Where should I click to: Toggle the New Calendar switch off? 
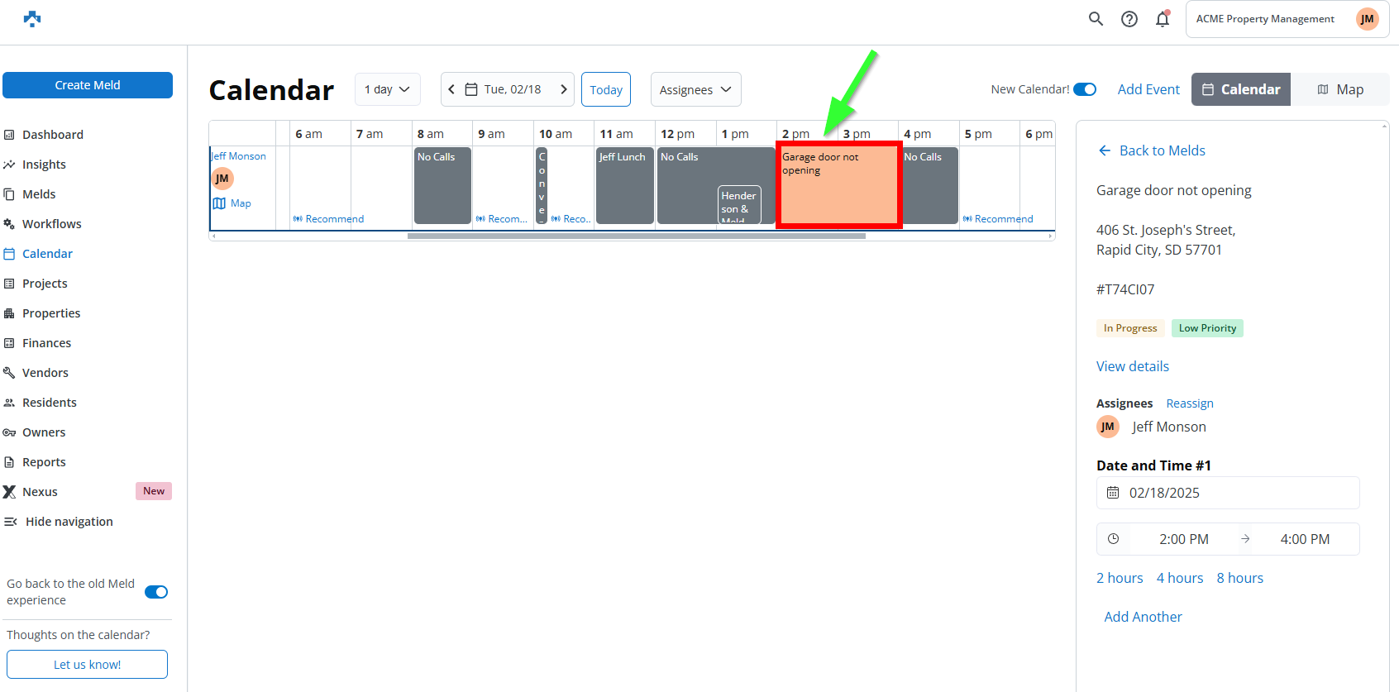1085,89
